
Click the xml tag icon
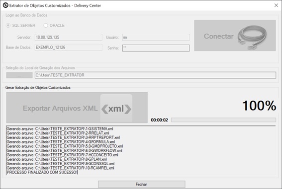tap(116, 109)
